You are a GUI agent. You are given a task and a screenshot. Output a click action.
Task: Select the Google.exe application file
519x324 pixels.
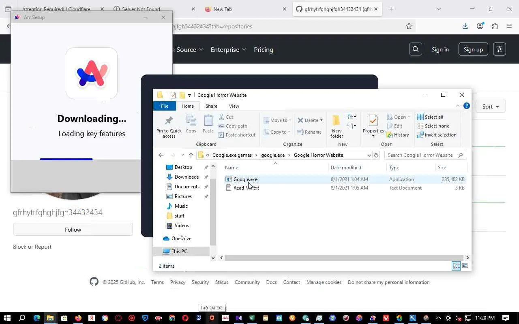345,179
